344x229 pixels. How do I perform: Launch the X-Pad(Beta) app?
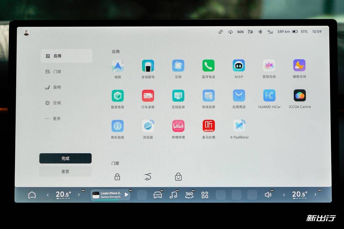[239, 126]
